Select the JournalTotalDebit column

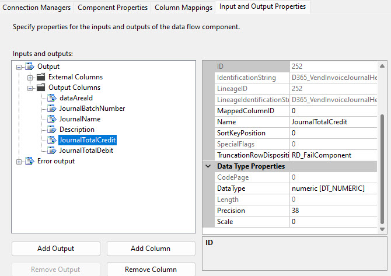[86, 151]
